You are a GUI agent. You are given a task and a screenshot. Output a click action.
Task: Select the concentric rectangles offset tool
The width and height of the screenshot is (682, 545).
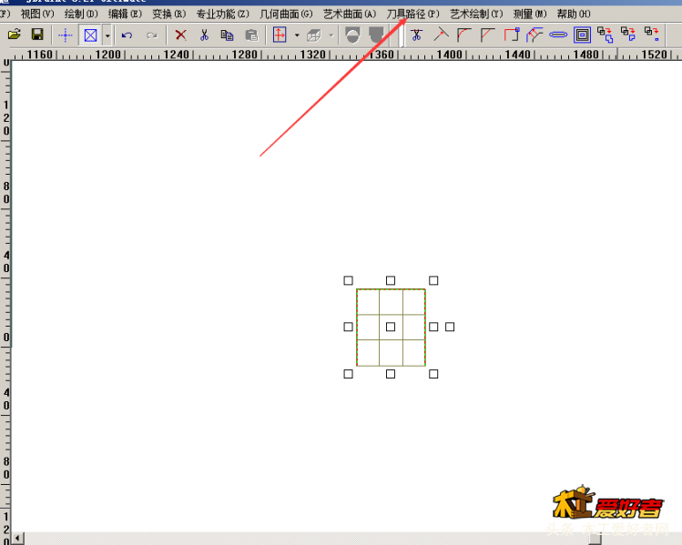582,35
